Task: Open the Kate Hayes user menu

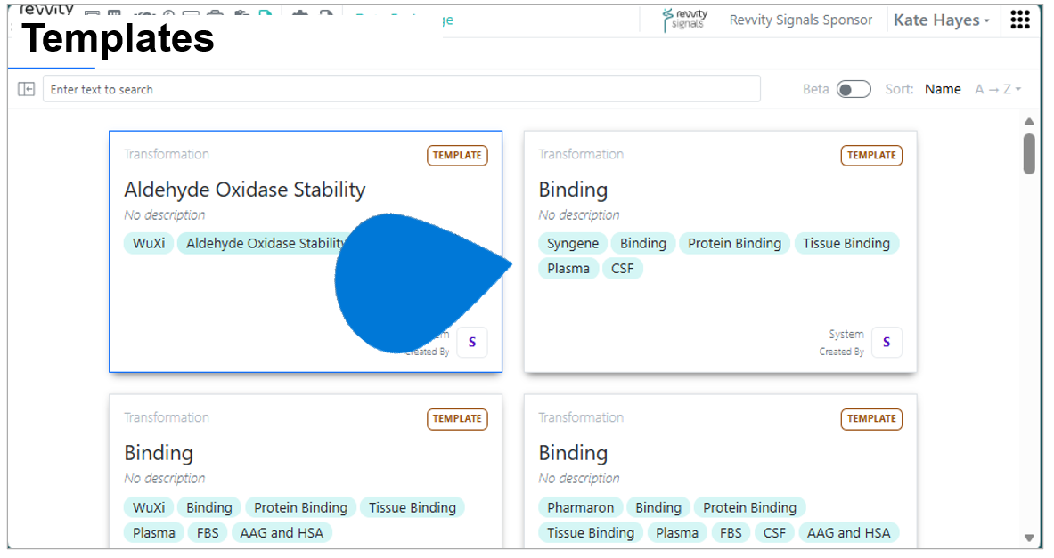Action: tap(941, 20)
